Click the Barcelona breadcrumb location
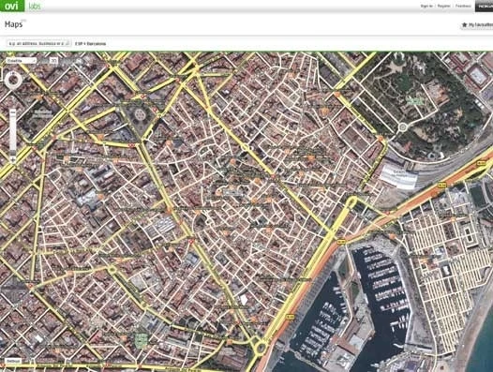 pyautogui.click(x=97, y=44)
